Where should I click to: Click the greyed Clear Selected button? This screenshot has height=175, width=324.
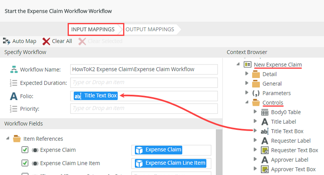point(100,41)
